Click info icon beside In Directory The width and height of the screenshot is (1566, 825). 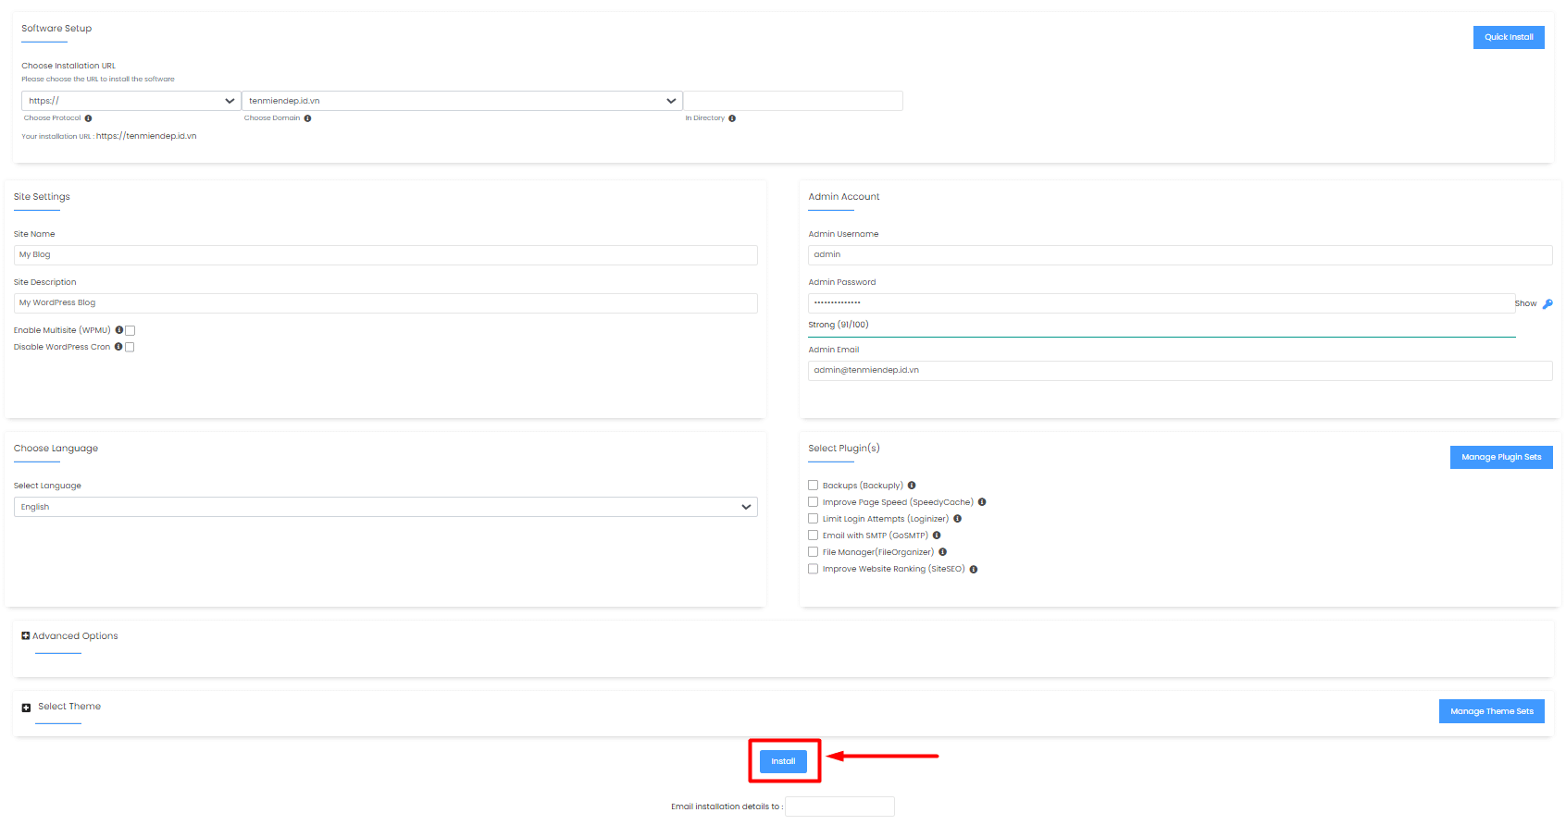[x=732, y=118]
